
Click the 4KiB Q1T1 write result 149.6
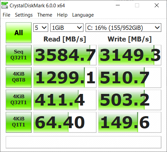(x=130, y=122)
